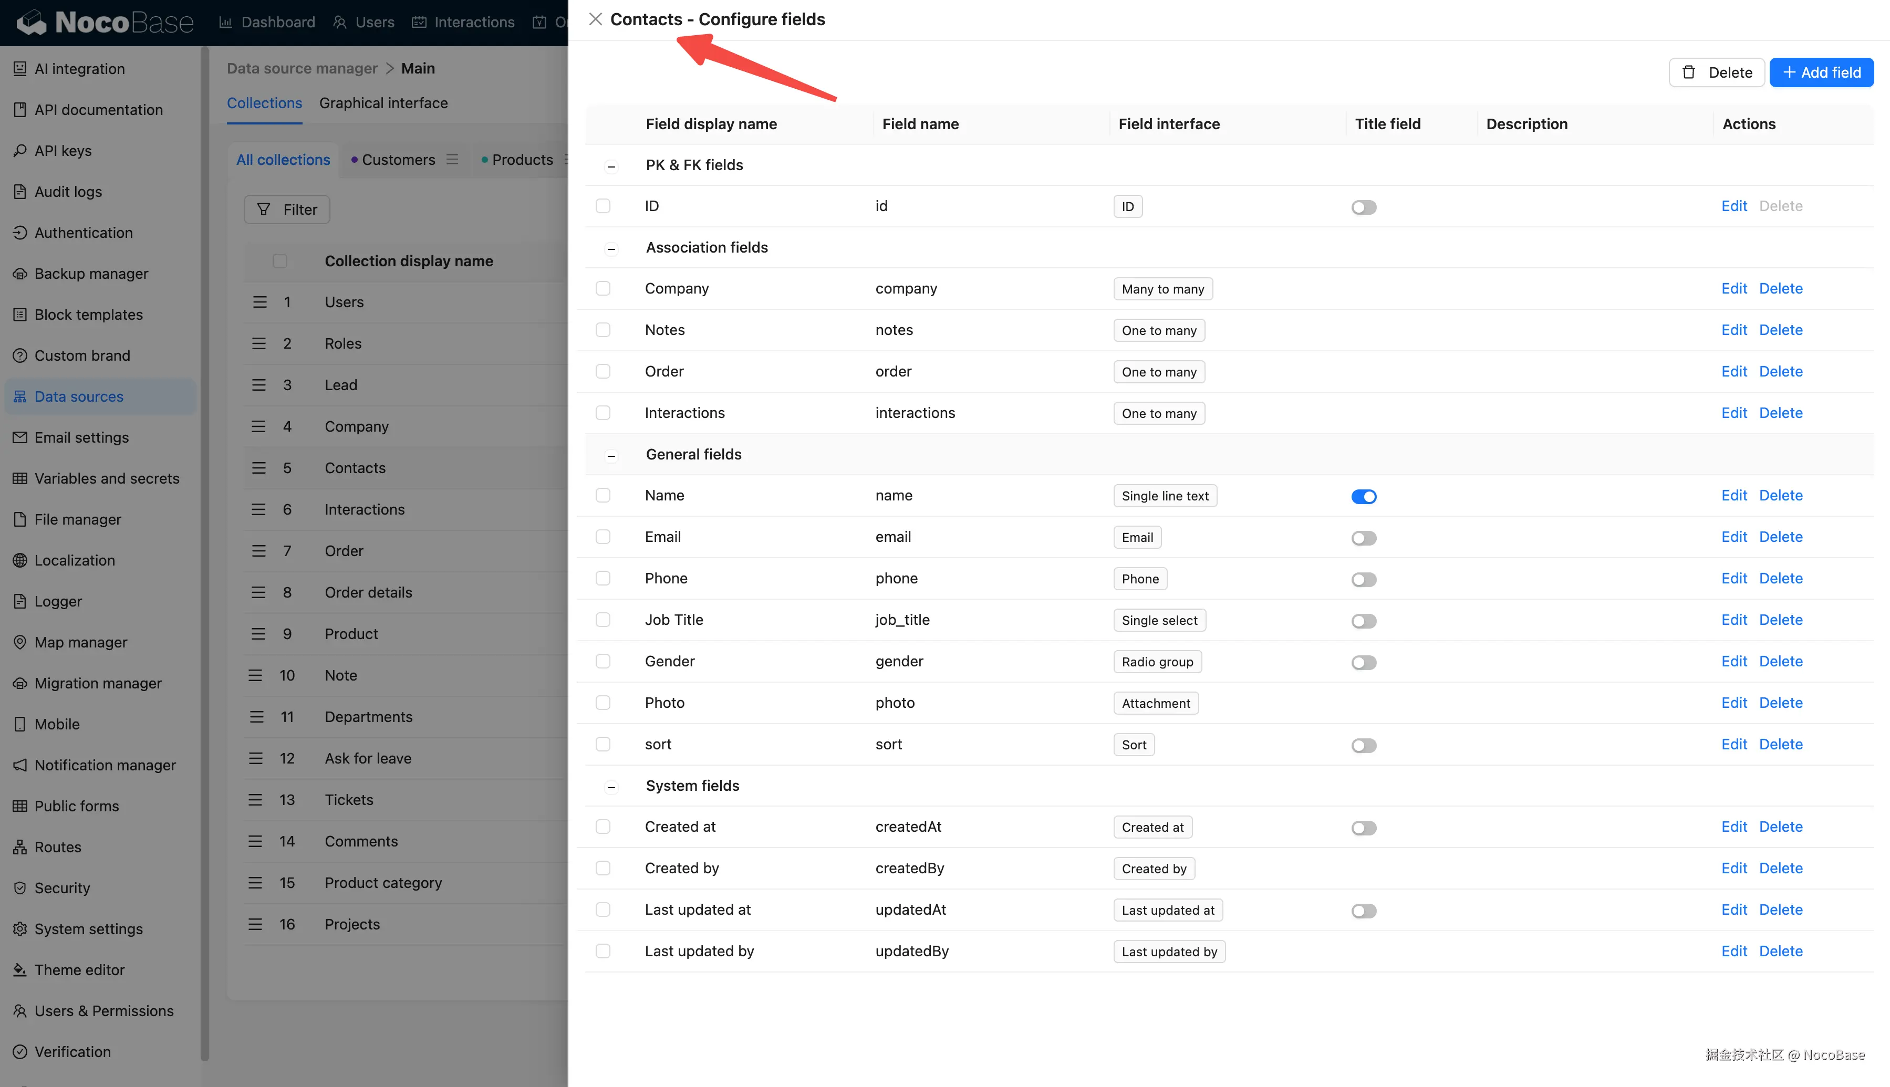Check the Notes field row checkbox
The image size is (1890, 1087).
603,330
